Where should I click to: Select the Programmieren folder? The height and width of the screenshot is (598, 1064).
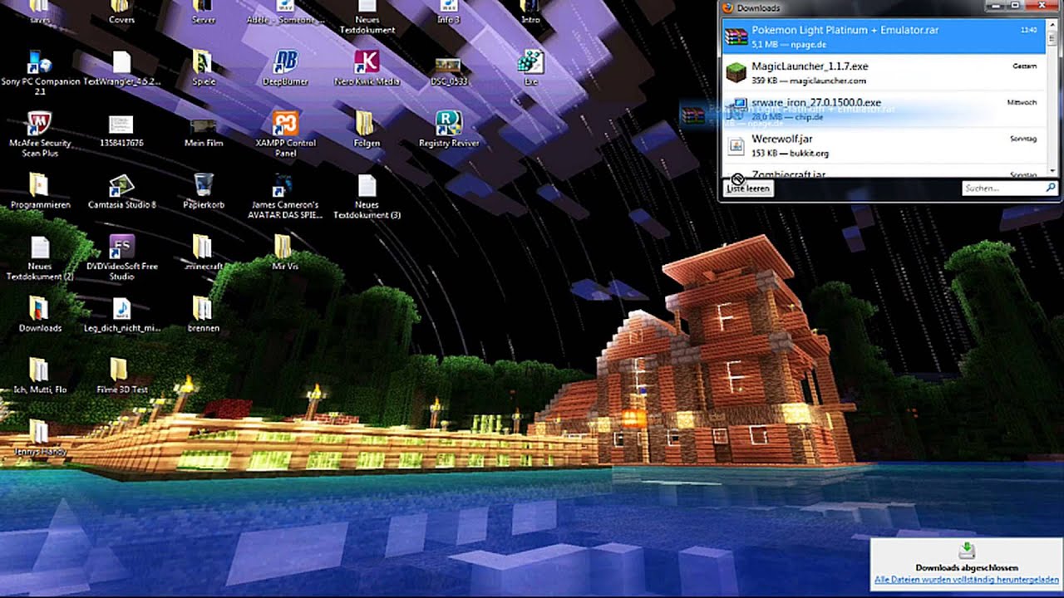pos(39,191)
